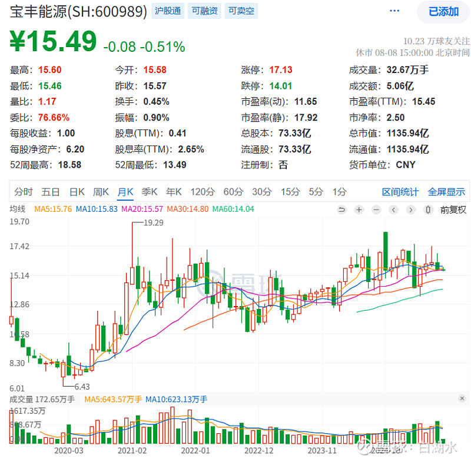This screenshot has width=471, height=462.
Task: Zoom out the chart with minus icon
Action: point(376,210)
